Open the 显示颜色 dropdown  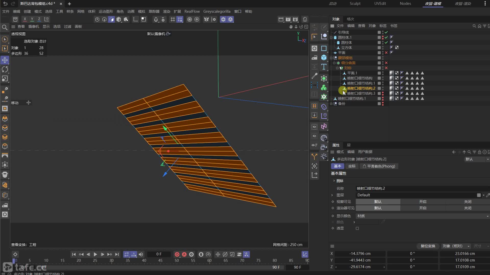pyautogui.click(x=423, y=216)
